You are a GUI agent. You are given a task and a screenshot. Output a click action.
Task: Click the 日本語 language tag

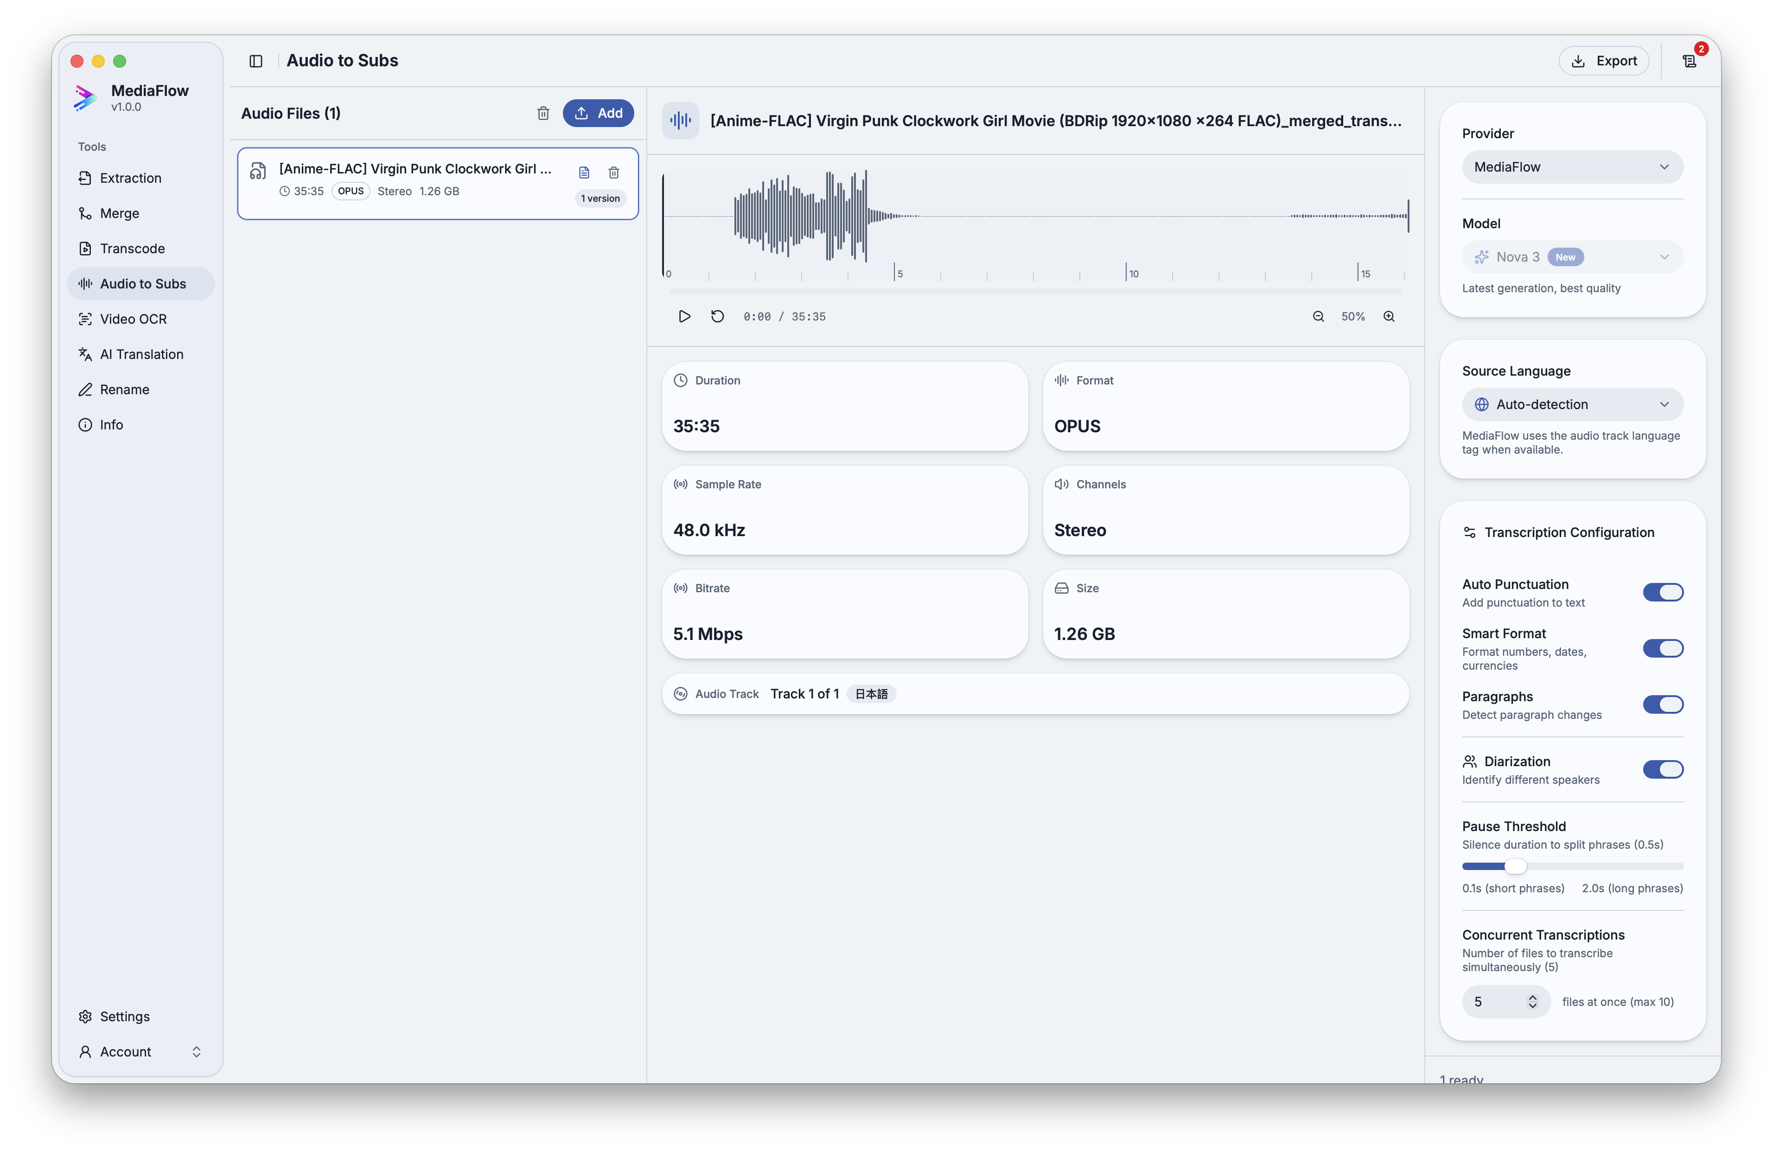pyautogui.click(x=871, y=694)
